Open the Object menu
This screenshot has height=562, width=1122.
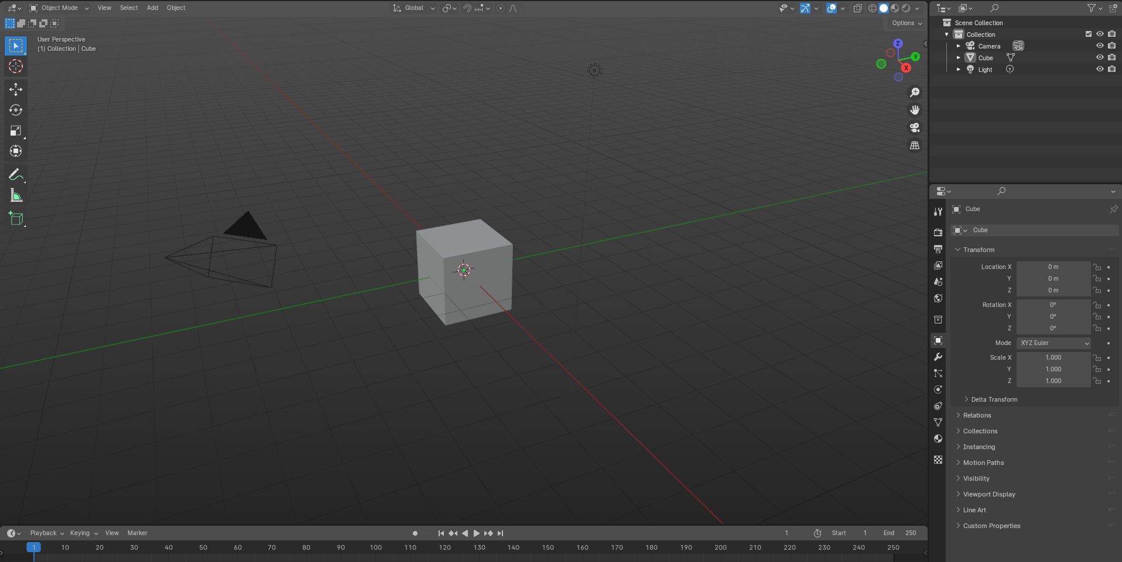tap(176, 8)
